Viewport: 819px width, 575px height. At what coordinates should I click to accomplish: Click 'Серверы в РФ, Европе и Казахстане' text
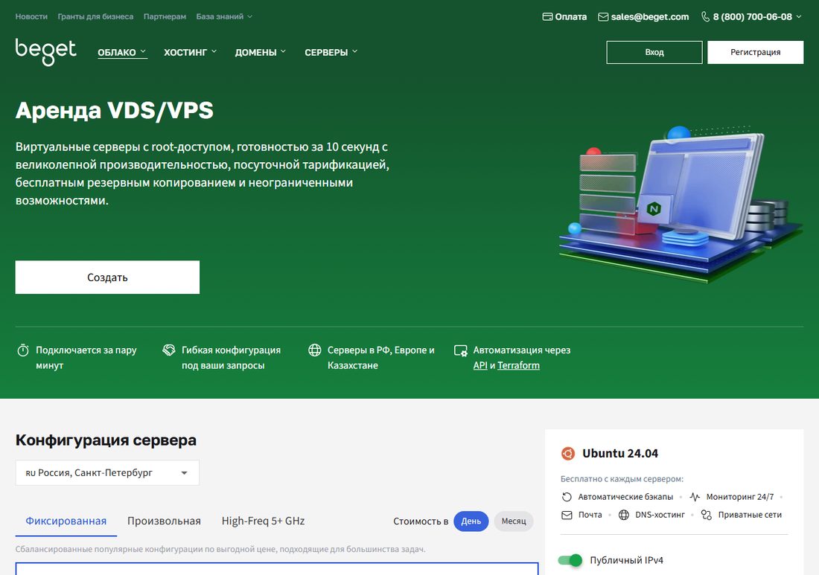pyautogui.click(x=380, y=357)
